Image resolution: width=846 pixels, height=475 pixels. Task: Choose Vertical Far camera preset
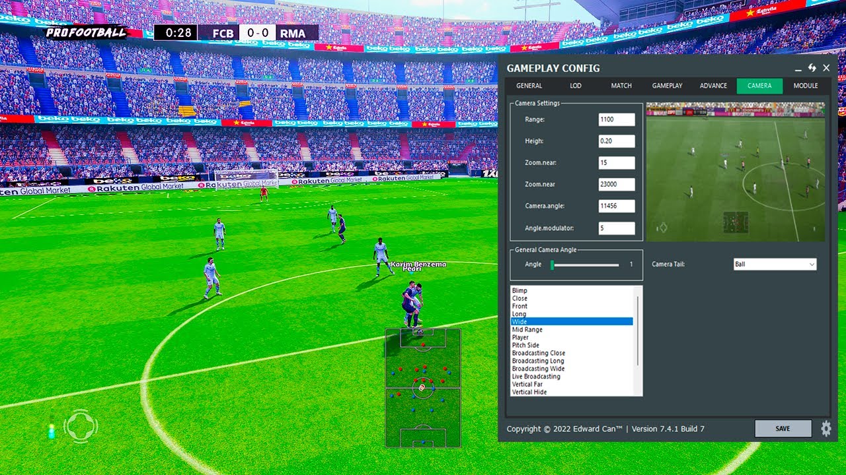pos(572,385)
